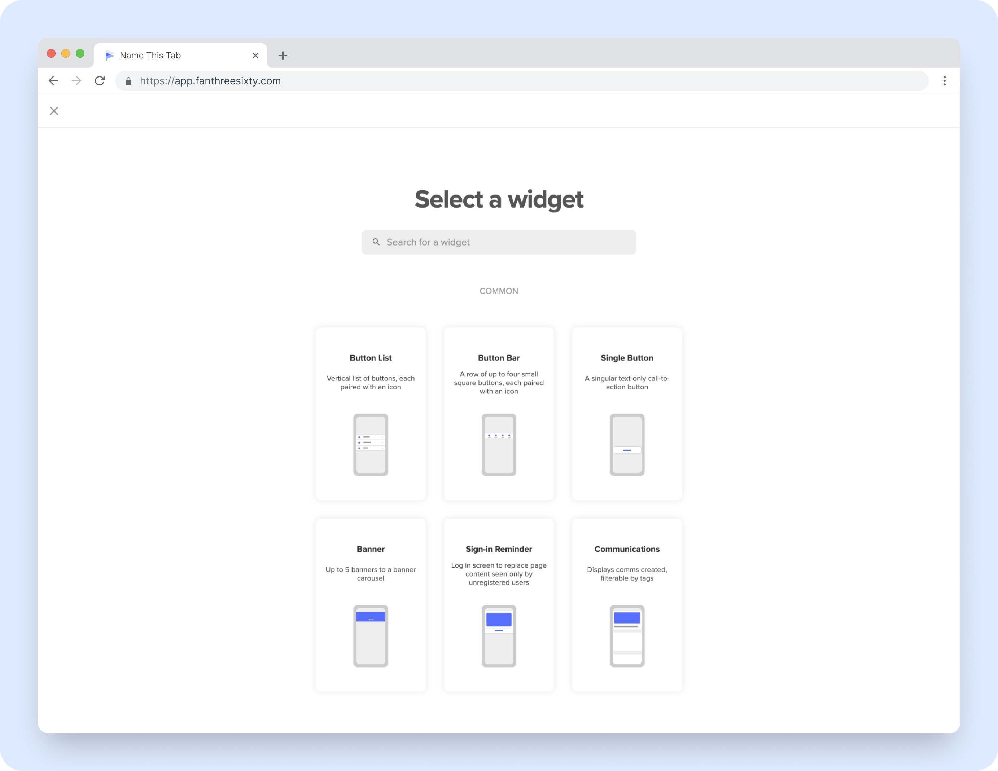This screenshot has width=998, height=771.
Task: Click 'Up to 5 banners' description
Action: 371,574
